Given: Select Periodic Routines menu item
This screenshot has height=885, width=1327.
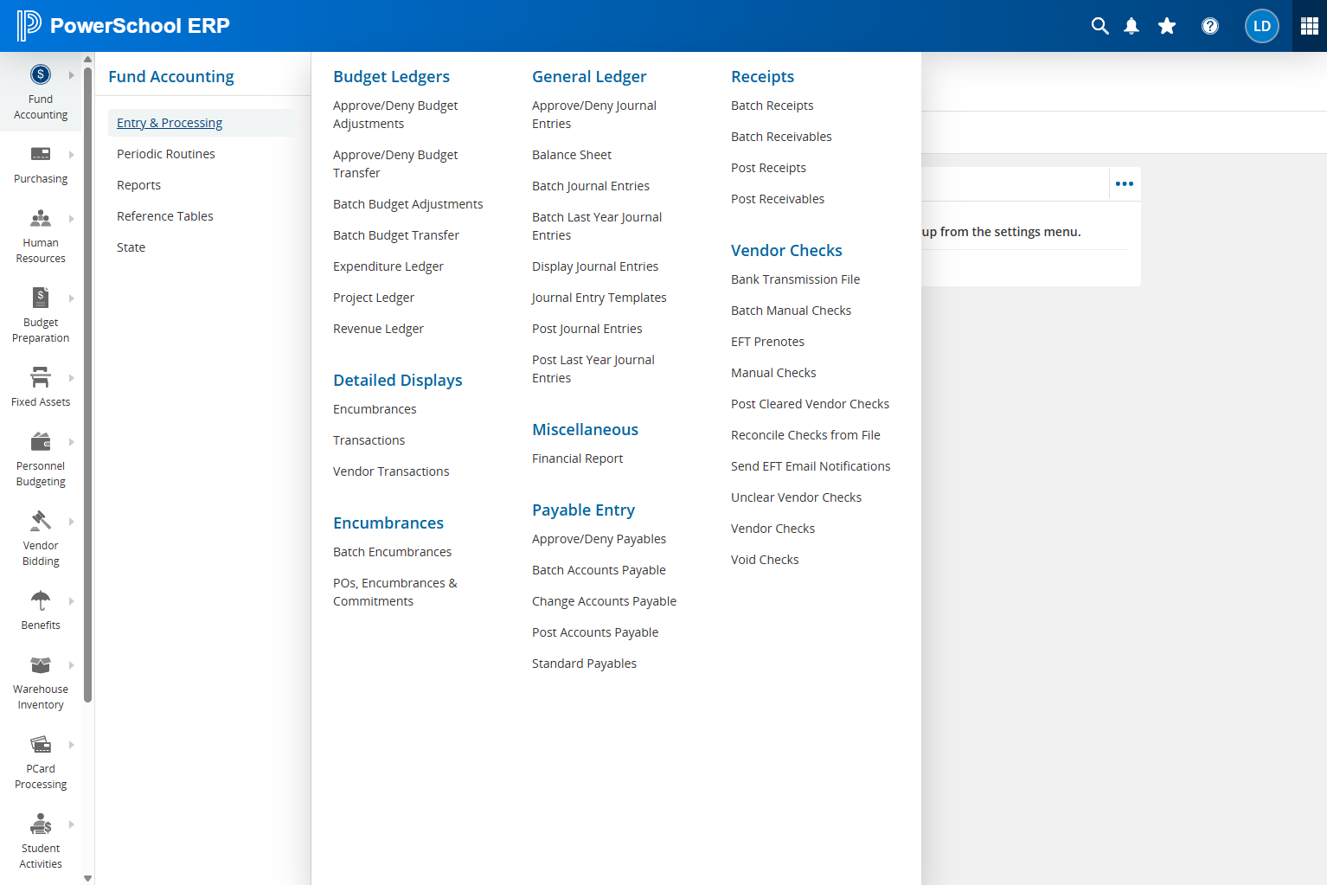Looking at the screenshot, I should 166,154.
